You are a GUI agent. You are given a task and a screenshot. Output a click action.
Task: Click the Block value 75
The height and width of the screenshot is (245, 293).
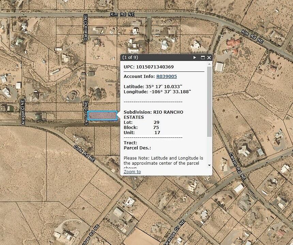156,128
